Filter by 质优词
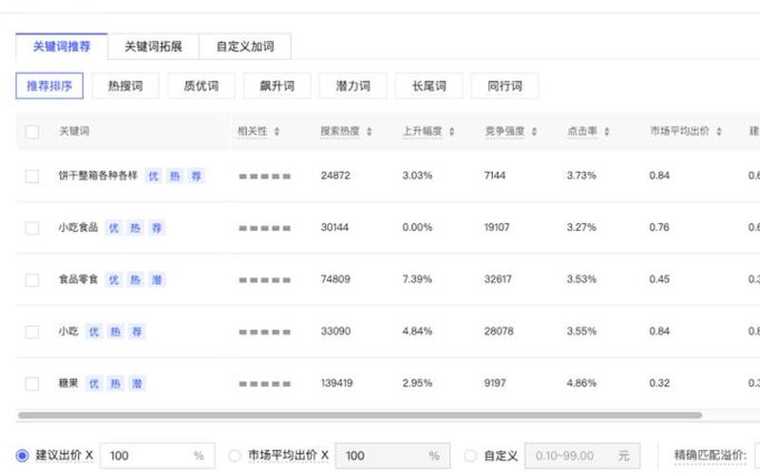Image resolution: width=760 pixels, height=475 pixels. pos(201,86)
